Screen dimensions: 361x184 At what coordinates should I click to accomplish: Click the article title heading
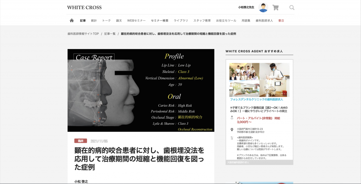[x=139, y=159]
